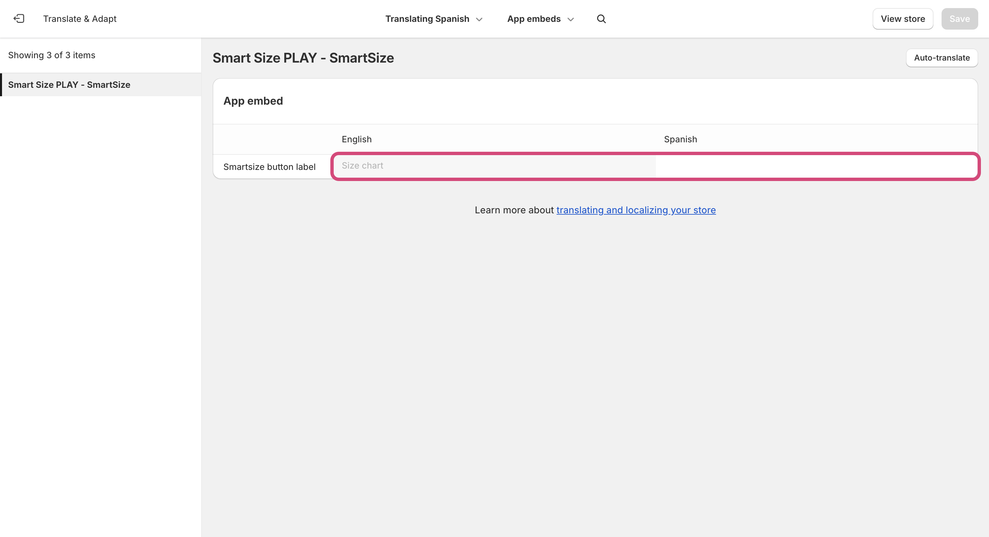Viewport: 989px width, 537px height.
Task: Click the Translate & Adapt title
Action: coord(80,19)
